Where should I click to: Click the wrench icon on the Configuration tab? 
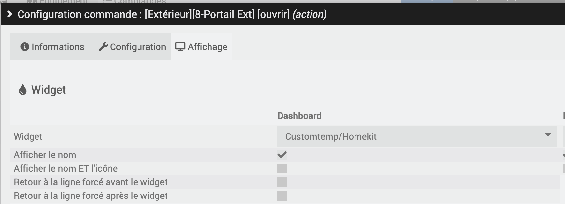coord(103,46)
